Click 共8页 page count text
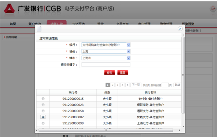This screenshot has height=138, width=218. tap(146, 85)
